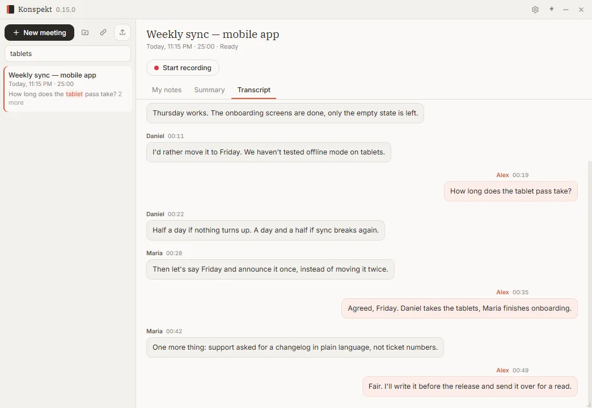The image size is (592, 408).
Task: Open the 'Weekly sync — mobile app' meeting card
Action: pos(67,89)
